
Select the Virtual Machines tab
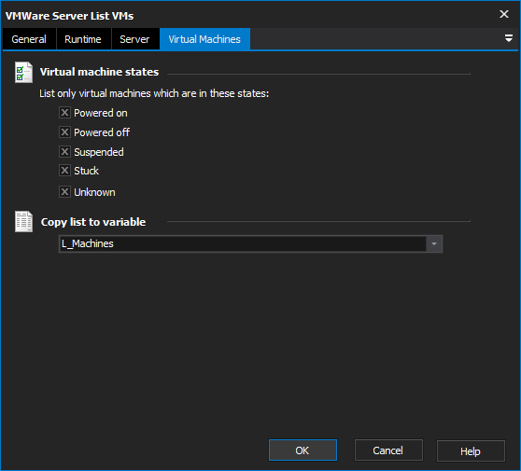click(204, 39)
